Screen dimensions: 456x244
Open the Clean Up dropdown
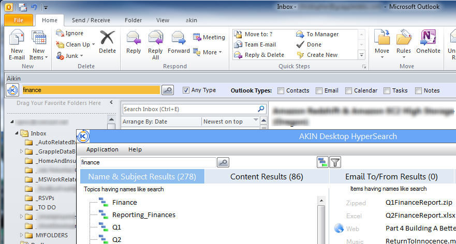coord(76,44)
